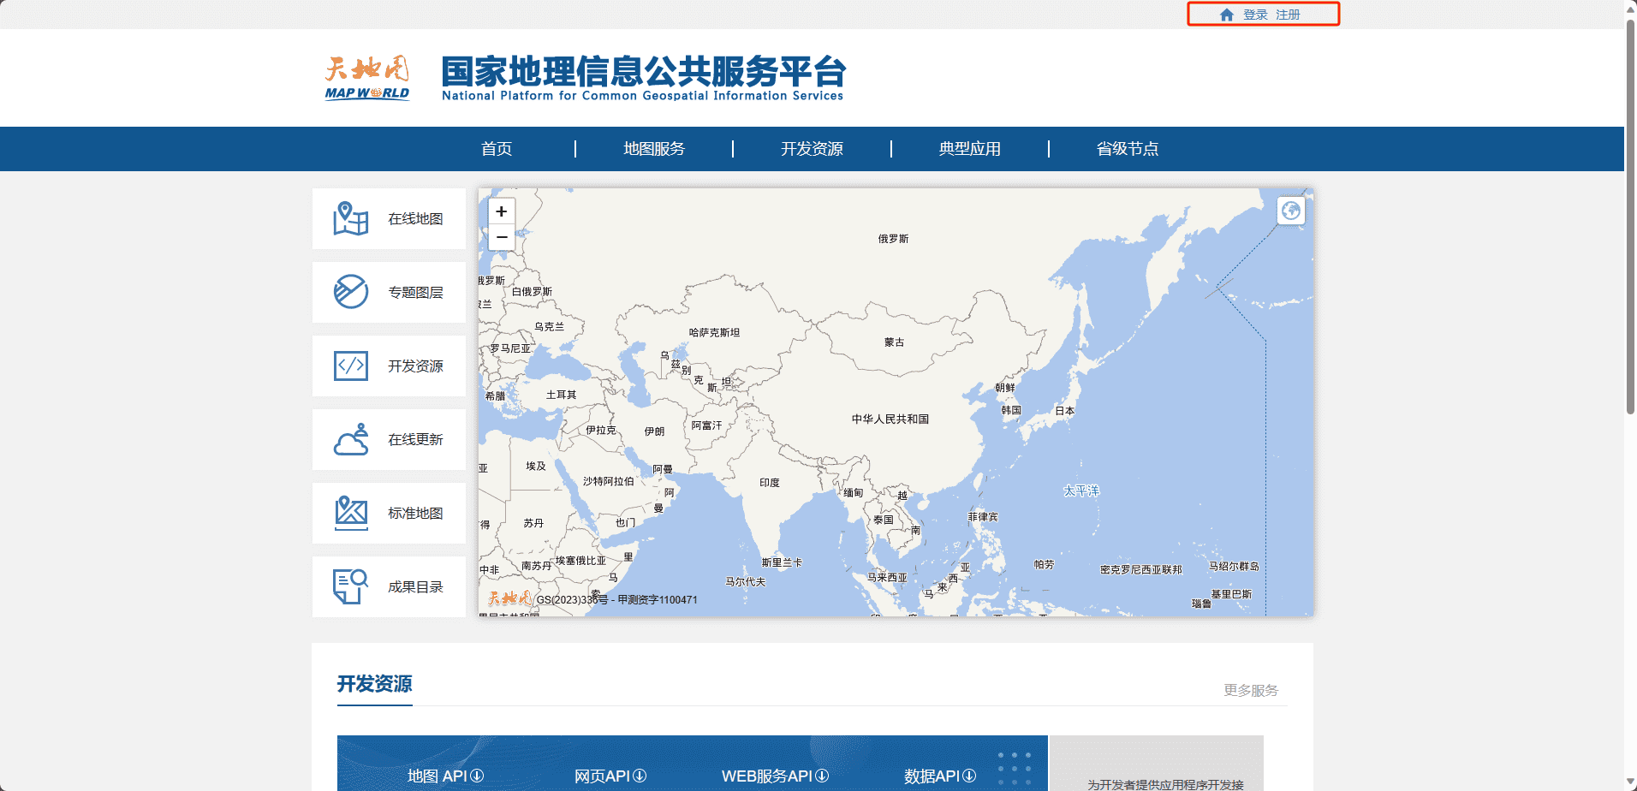Image resolution: width=1637 pixels, height=791 pixels.
Task: Click the 太平洋 label on the map
Action: click(x=1081, y=491)
